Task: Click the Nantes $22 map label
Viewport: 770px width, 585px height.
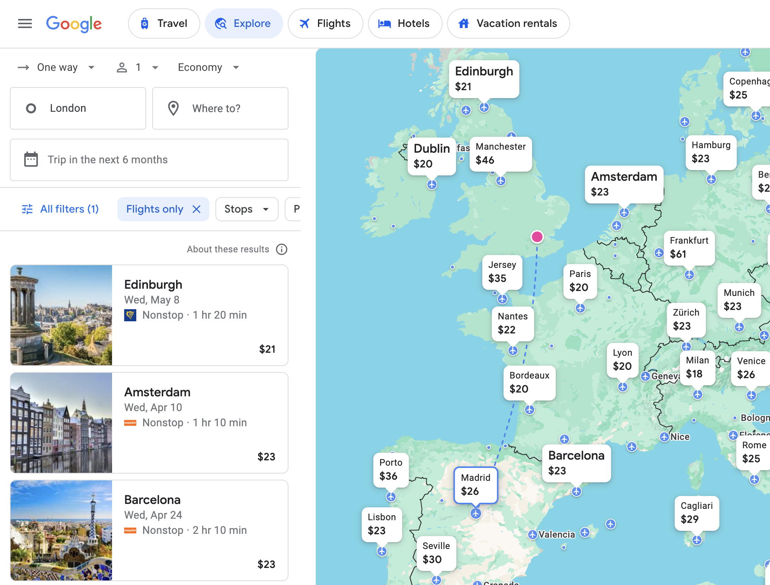Action: [513, 324]
